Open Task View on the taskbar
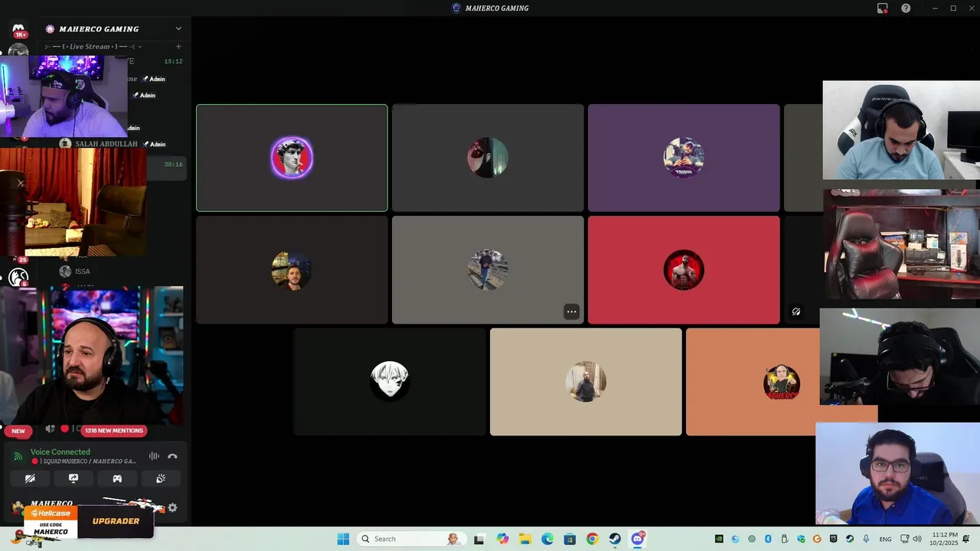 pos(479,539)
